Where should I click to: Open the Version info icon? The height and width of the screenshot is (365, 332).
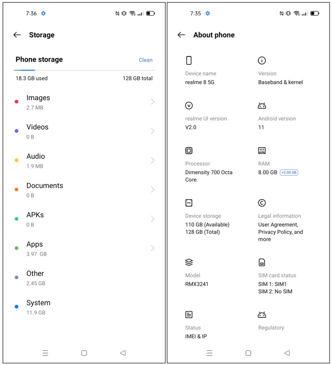(262, 61)
